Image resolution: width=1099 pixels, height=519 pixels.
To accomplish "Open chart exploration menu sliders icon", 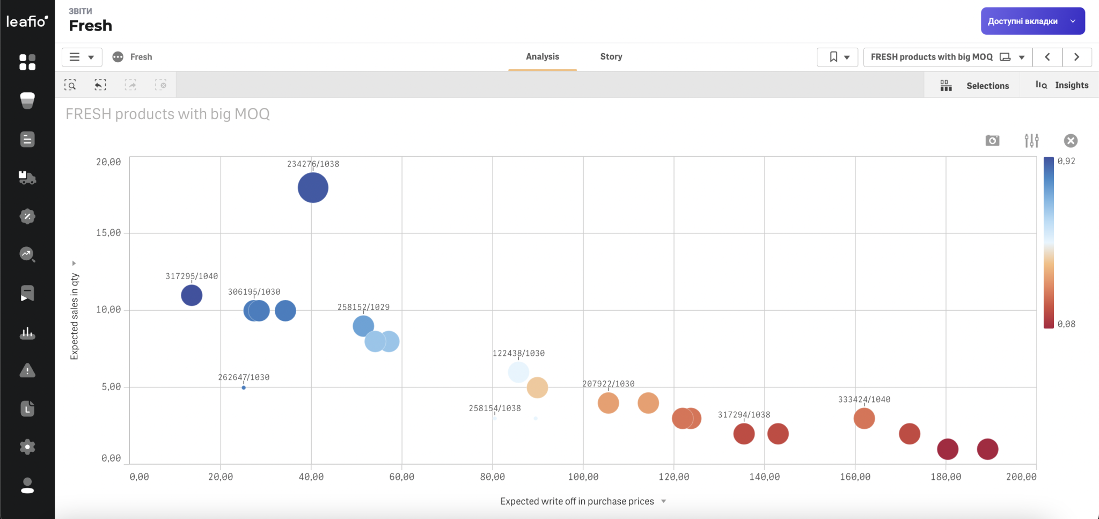I will coord(1031,141).
